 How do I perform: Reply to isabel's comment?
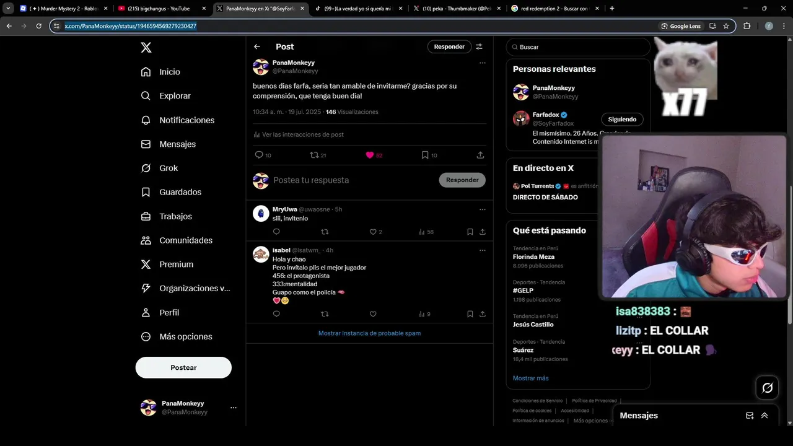[276, 314]
